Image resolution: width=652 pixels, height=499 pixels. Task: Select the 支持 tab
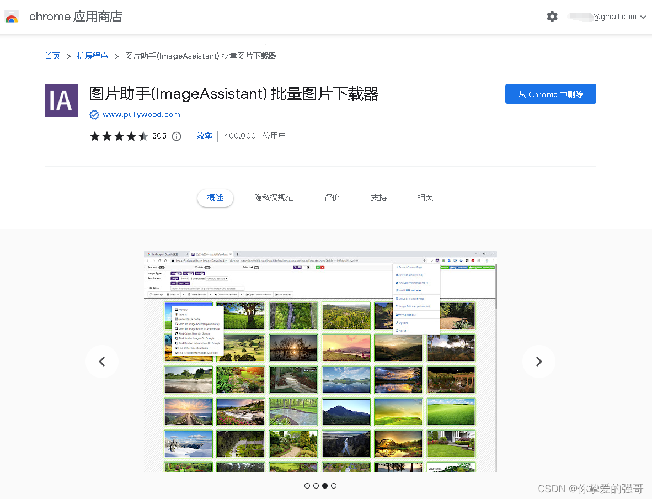(378, 197)
